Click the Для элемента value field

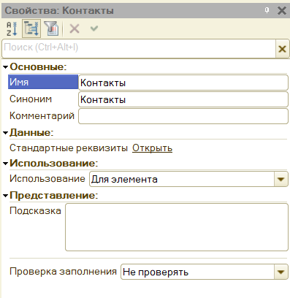(x=182, y=179)
